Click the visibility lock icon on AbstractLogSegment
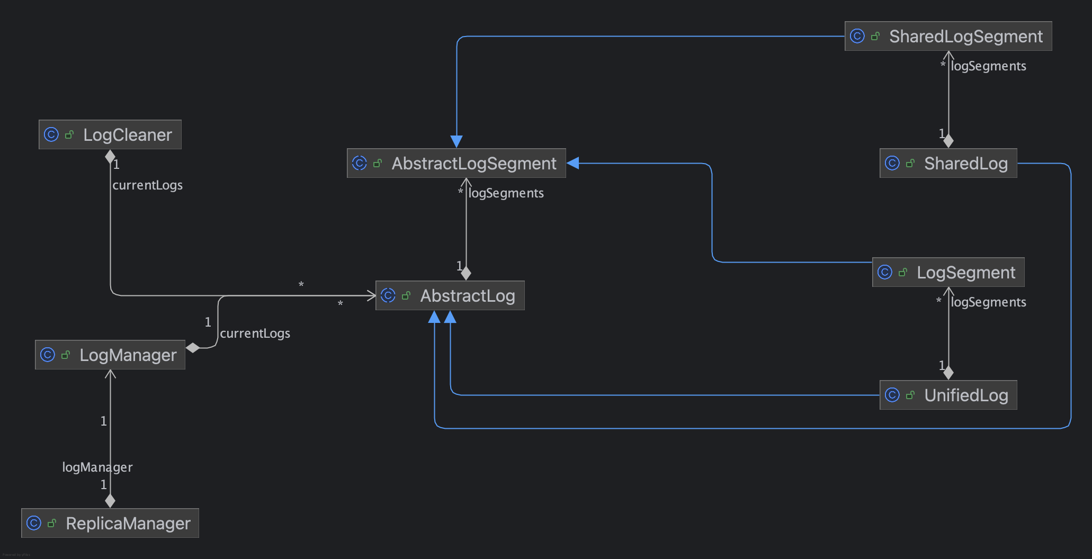Image resolution: width=1092 pixels, height=559 pixels. click(x=378, y=163)
